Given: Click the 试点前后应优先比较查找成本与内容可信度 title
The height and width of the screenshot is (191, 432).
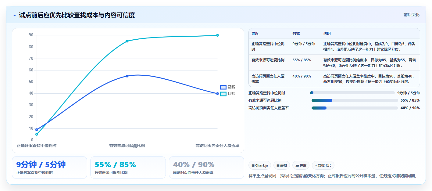Looking at the screenshot, I should click(x=77, y=15).
